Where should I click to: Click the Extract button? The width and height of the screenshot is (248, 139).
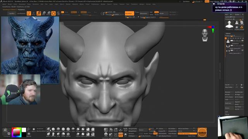(x=143, y=130)
